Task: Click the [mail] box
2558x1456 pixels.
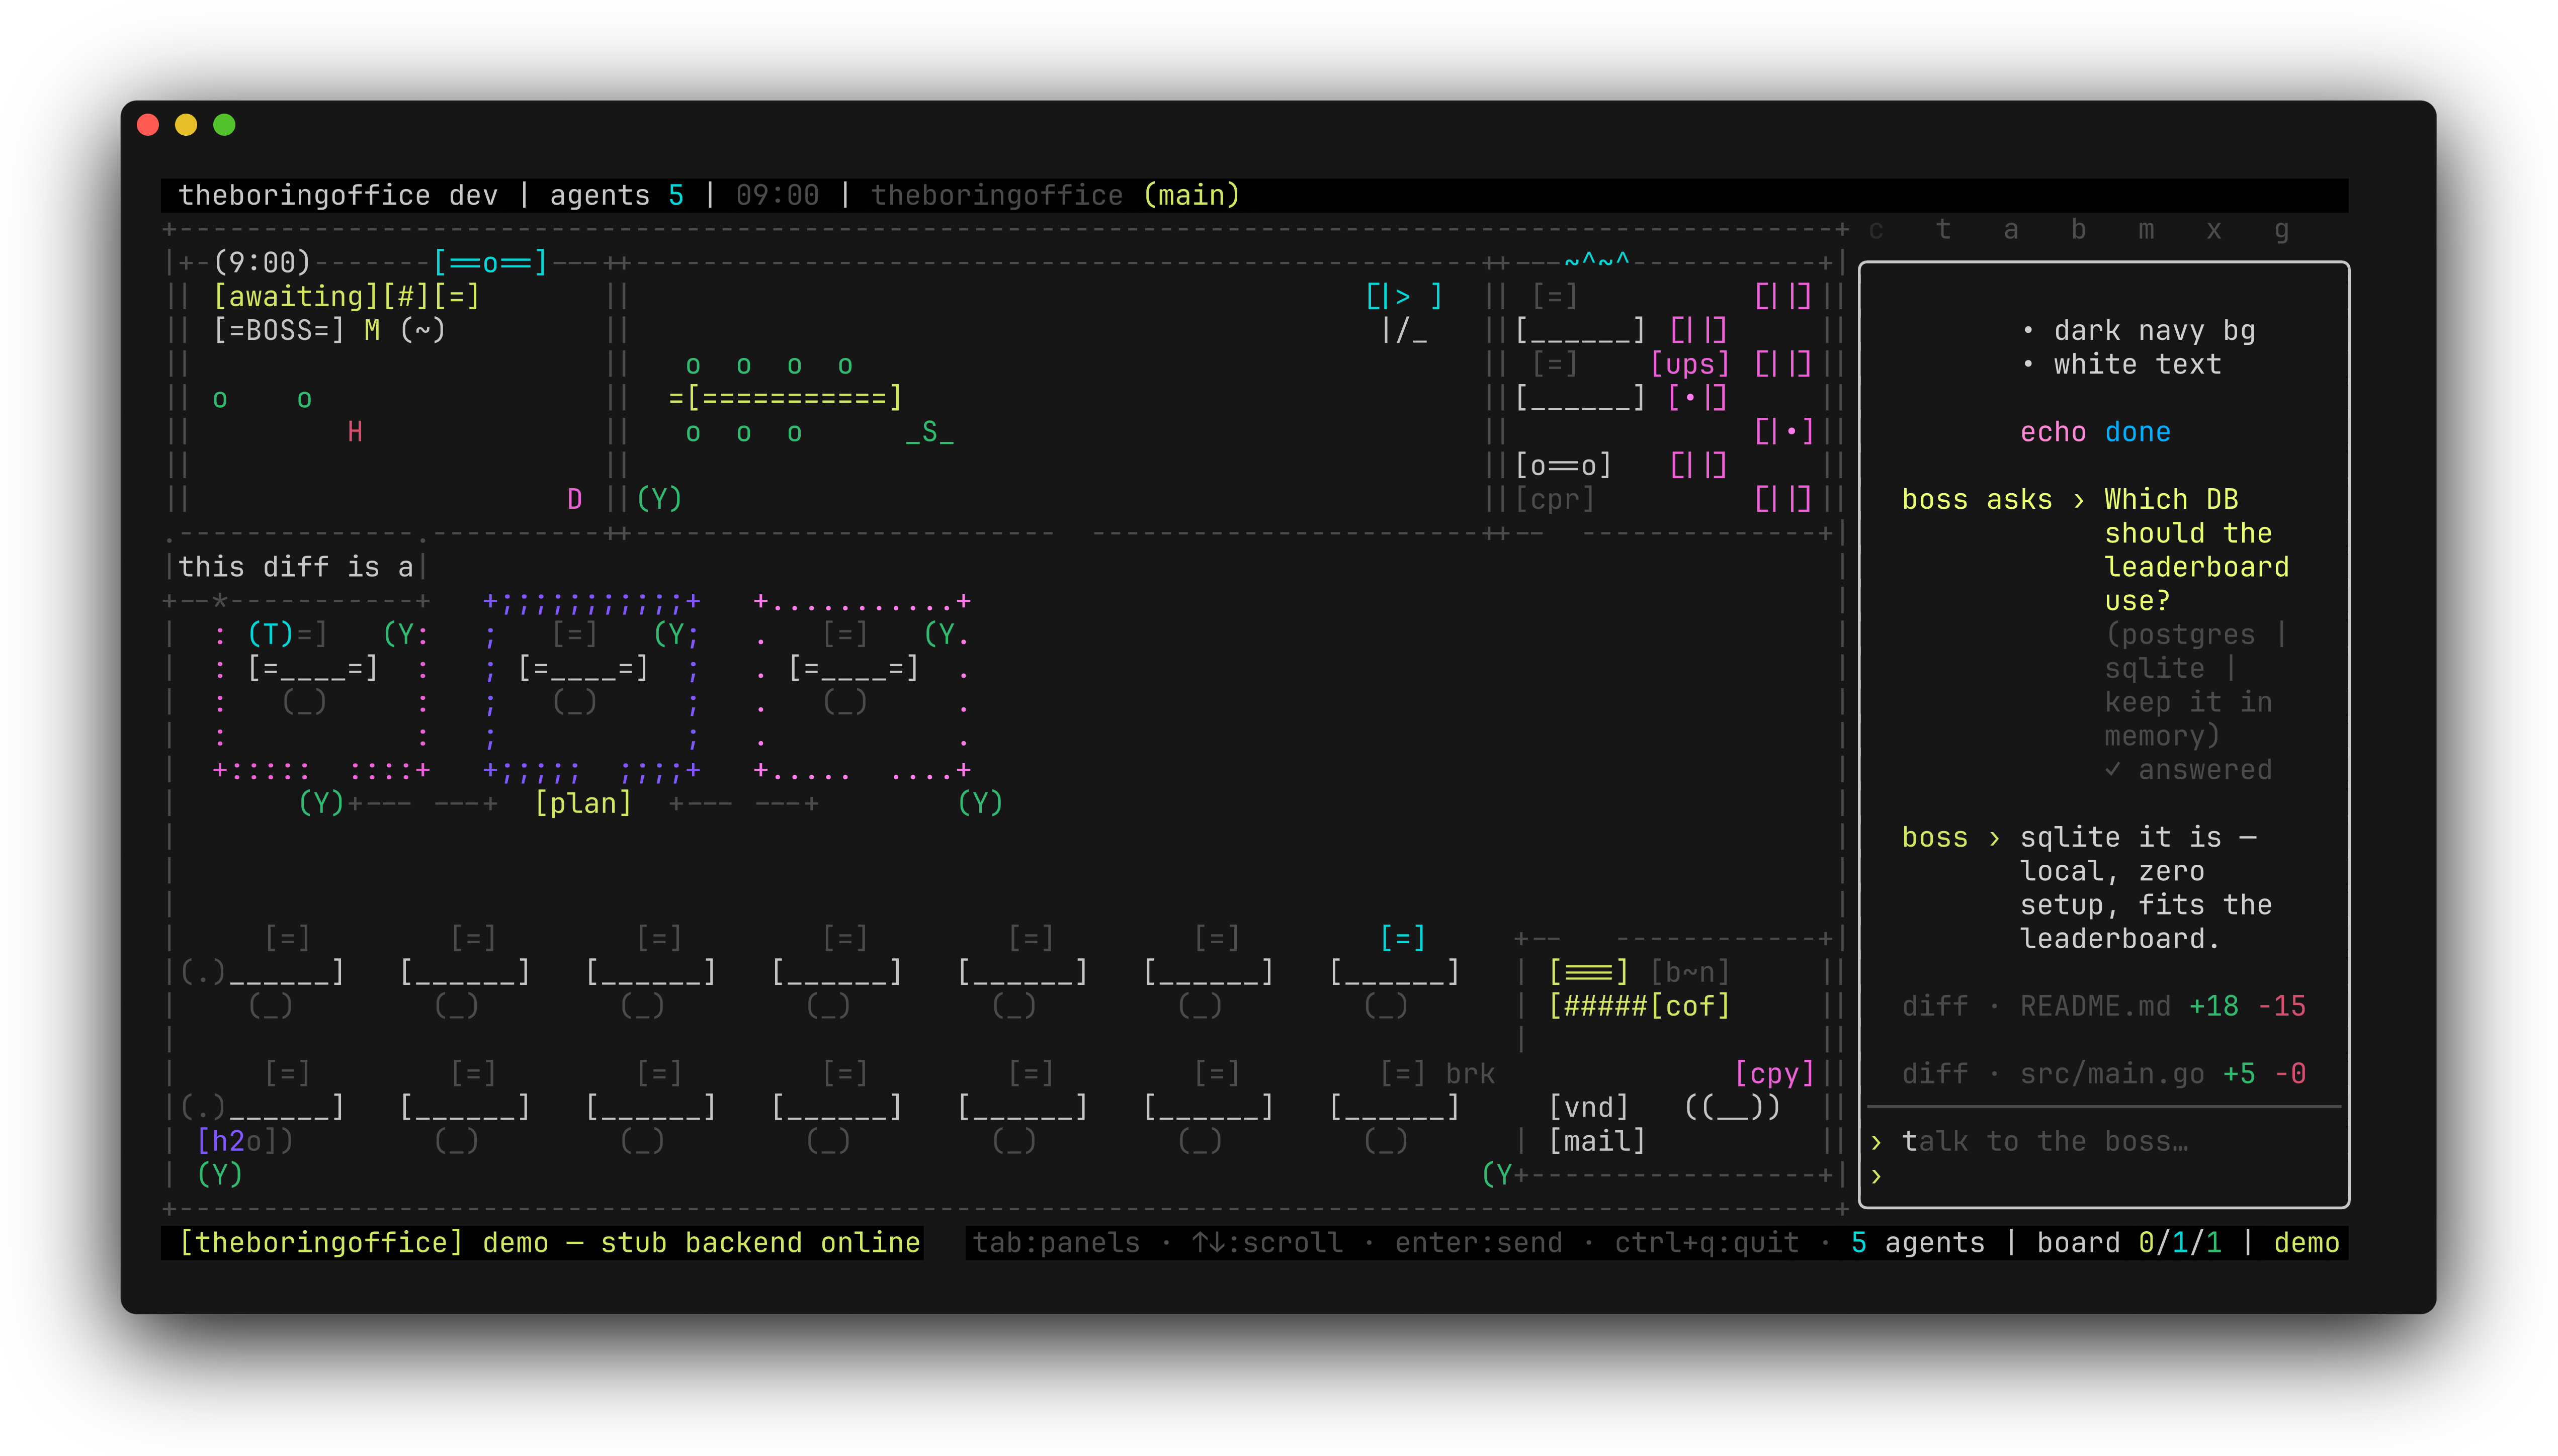Action: (1597, 1141)
